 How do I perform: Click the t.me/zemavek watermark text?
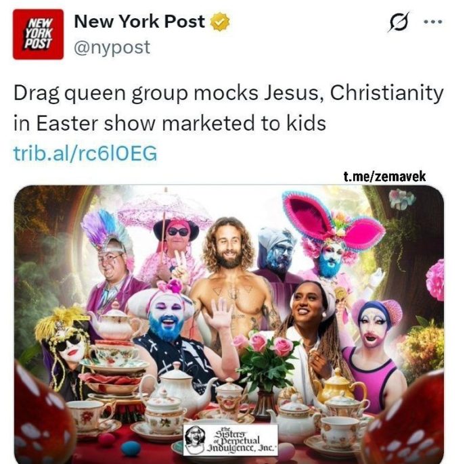tap(385, 177)
